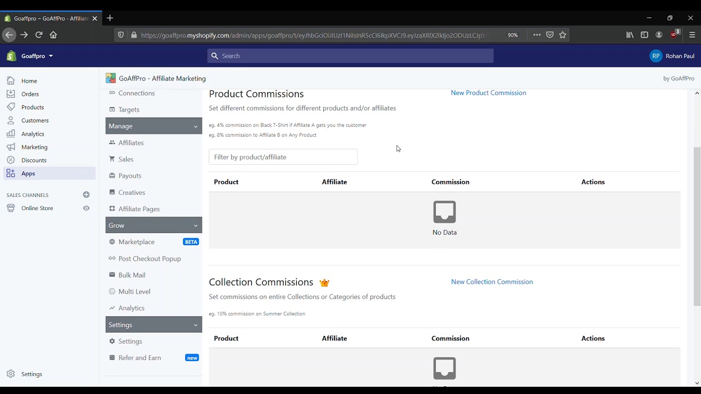The image size is (701, 394).
Task: Toggle the browser sidebar icon
Action: 645,34
